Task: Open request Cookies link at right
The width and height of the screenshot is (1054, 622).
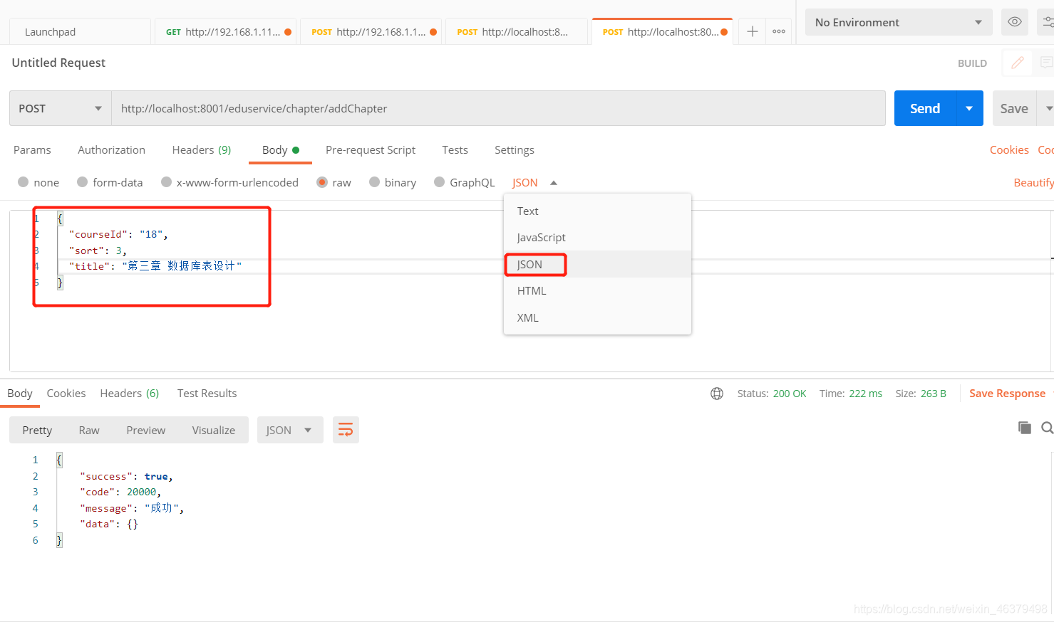Action: point(1009,149)
